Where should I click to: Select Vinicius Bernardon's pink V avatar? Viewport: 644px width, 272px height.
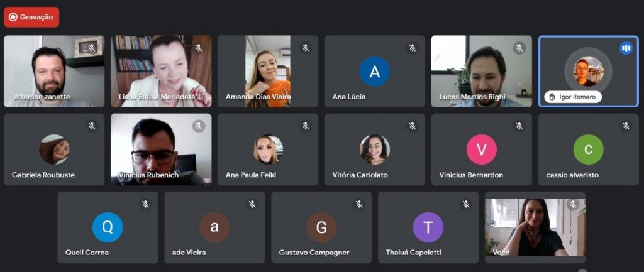pyautogui.click(x=481, y=150)
